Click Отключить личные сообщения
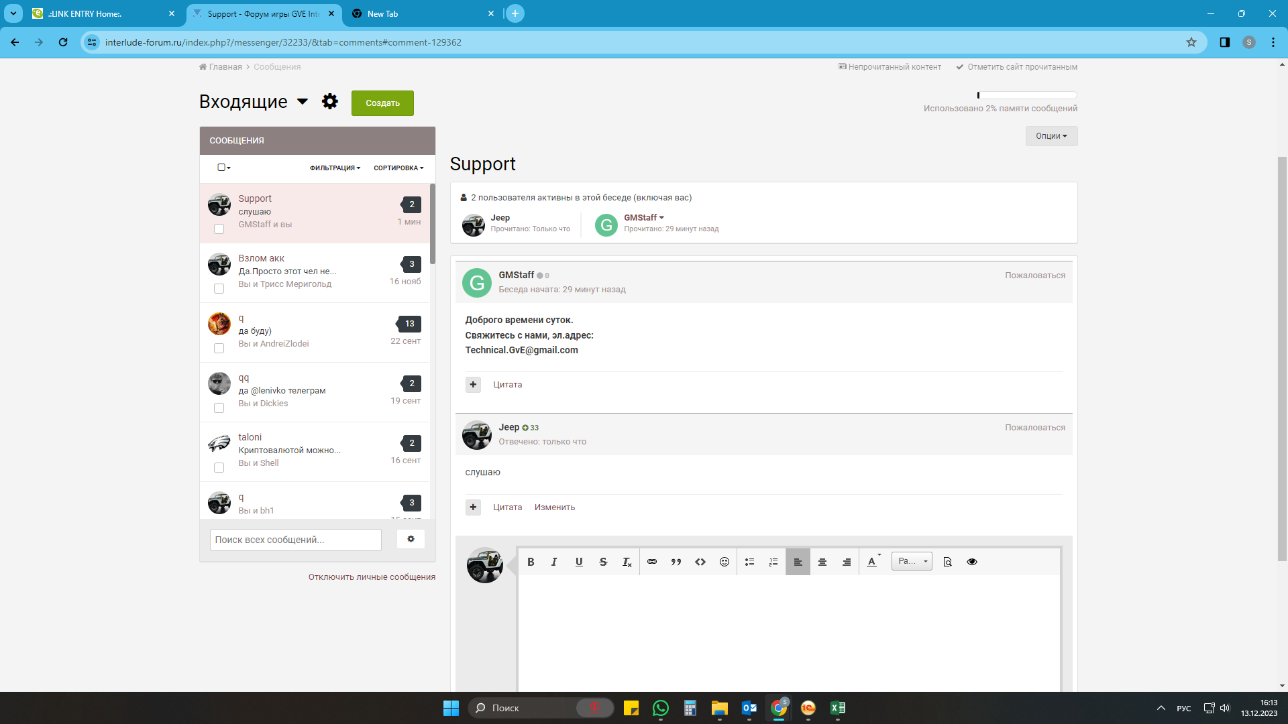1288x724 pixels. point(372,577)
